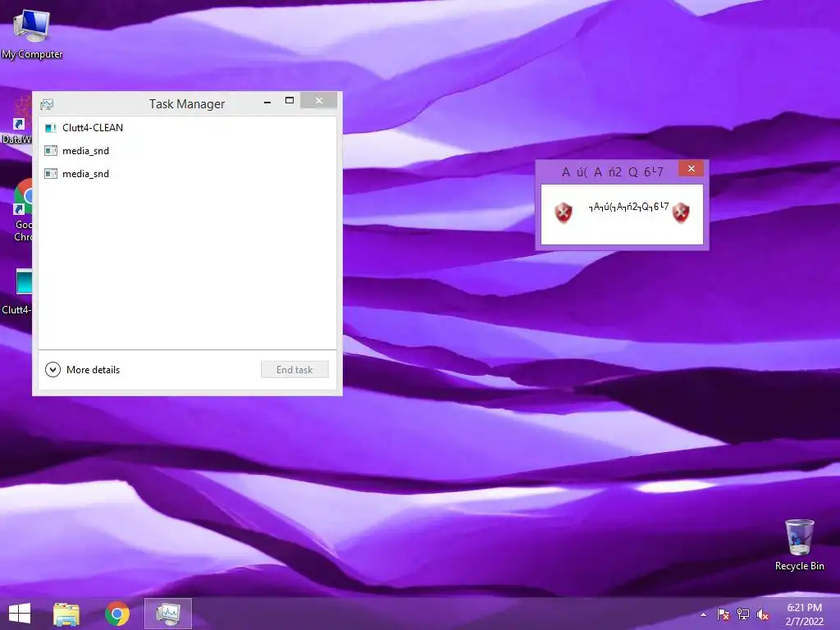Click the Clutt4-CLEAN app icon in Task Manager
The height and width of the screenshot is (630, 840).
pyautogui.click(x=50, y=127)
